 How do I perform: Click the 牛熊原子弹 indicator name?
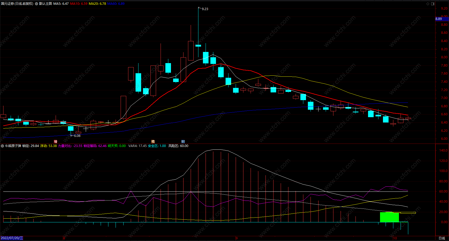coord(13,146)
